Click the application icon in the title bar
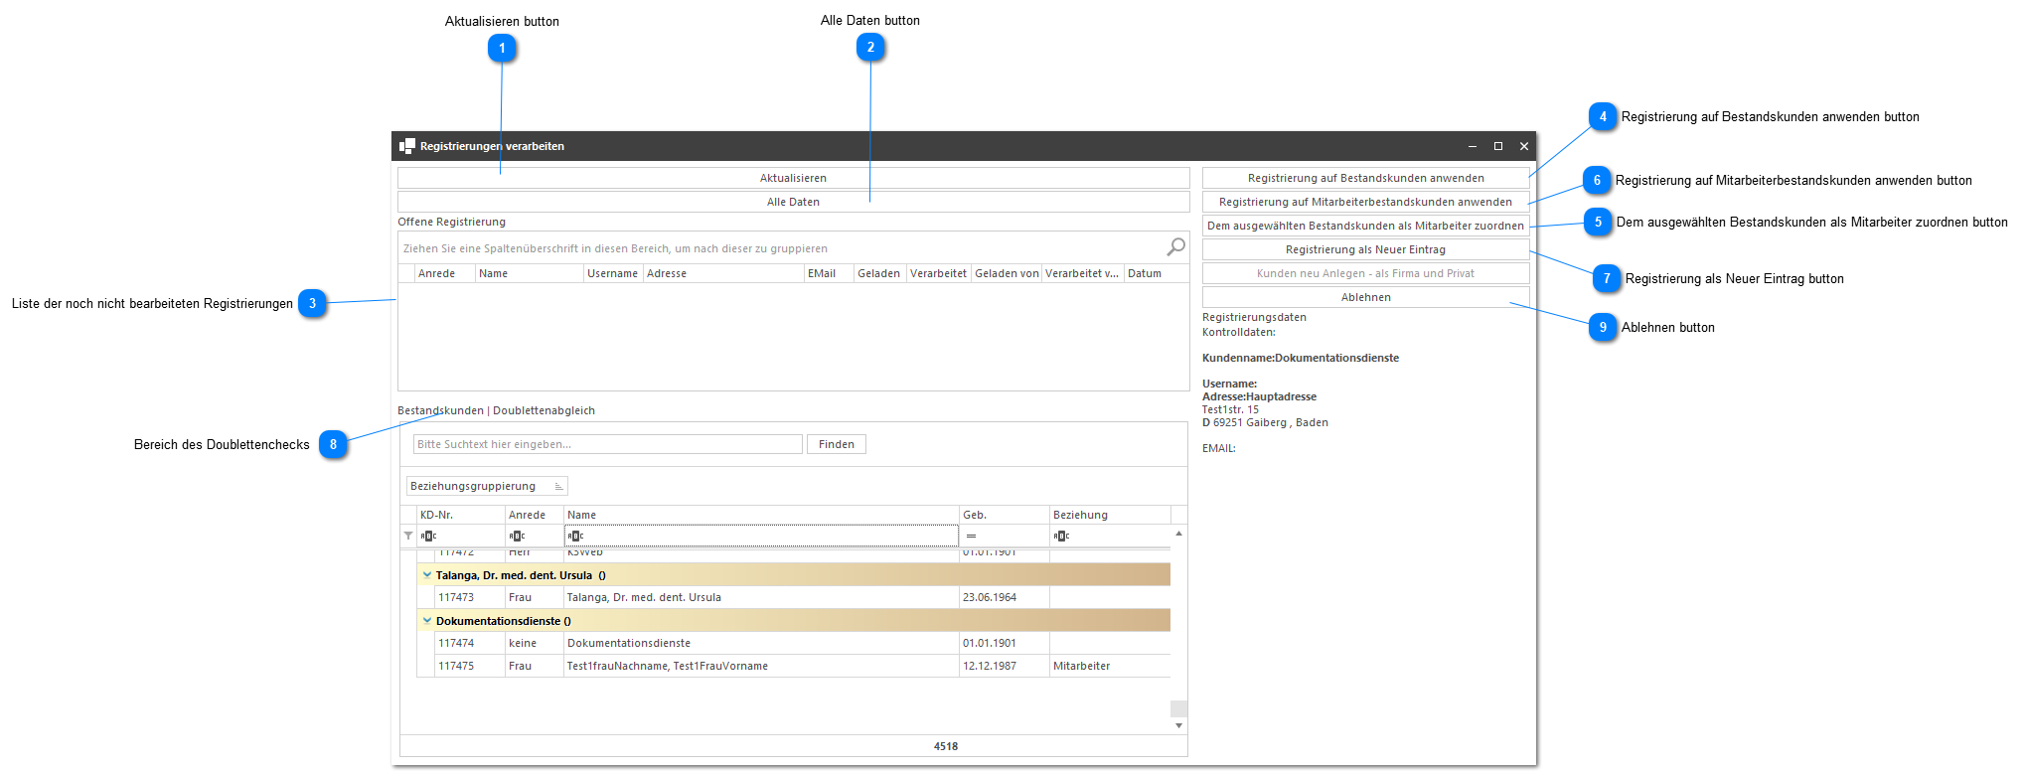This screenshot has width=2024, height=774. click(x=407, y=146)
